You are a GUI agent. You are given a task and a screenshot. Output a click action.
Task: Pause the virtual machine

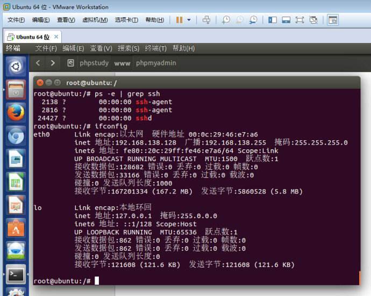coord(180,20)
